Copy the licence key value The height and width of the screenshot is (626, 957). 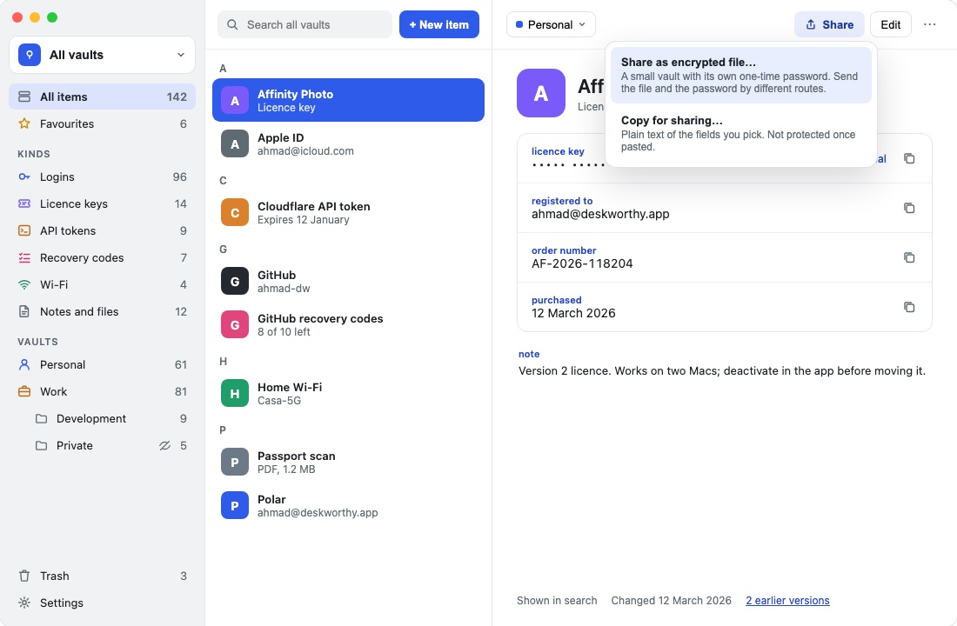tap(909, 158)
